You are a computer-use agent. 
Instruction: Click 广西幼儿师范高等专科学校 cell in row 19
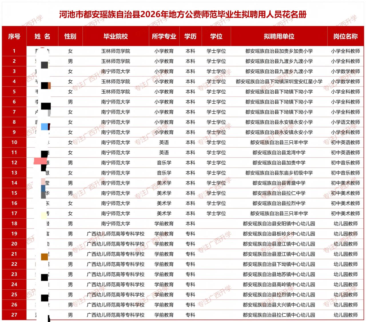click(x=116, y=234)
